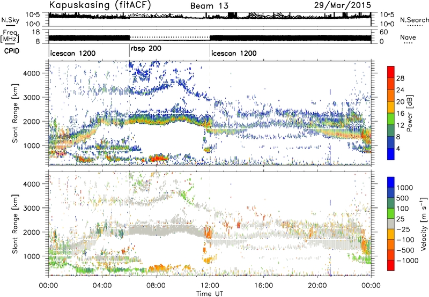Click the '08:00' time axis label
Image resolution: width=429 pixels, height=297 pixels.
pos(156,286)
